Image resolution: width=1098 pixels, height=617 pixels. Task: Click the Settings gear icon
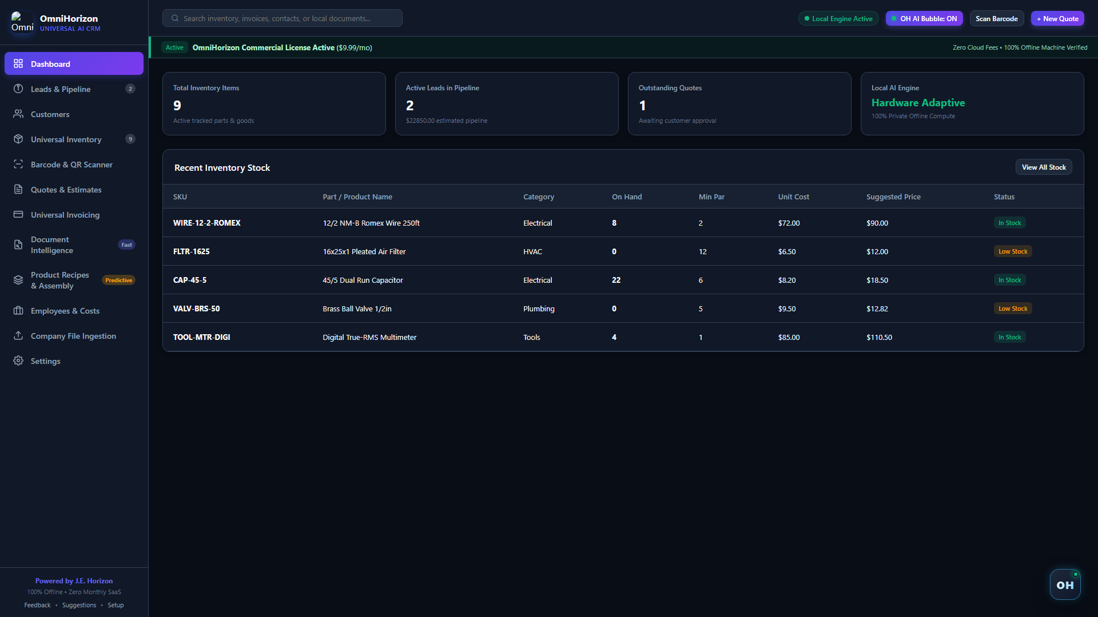coord(18,360)
